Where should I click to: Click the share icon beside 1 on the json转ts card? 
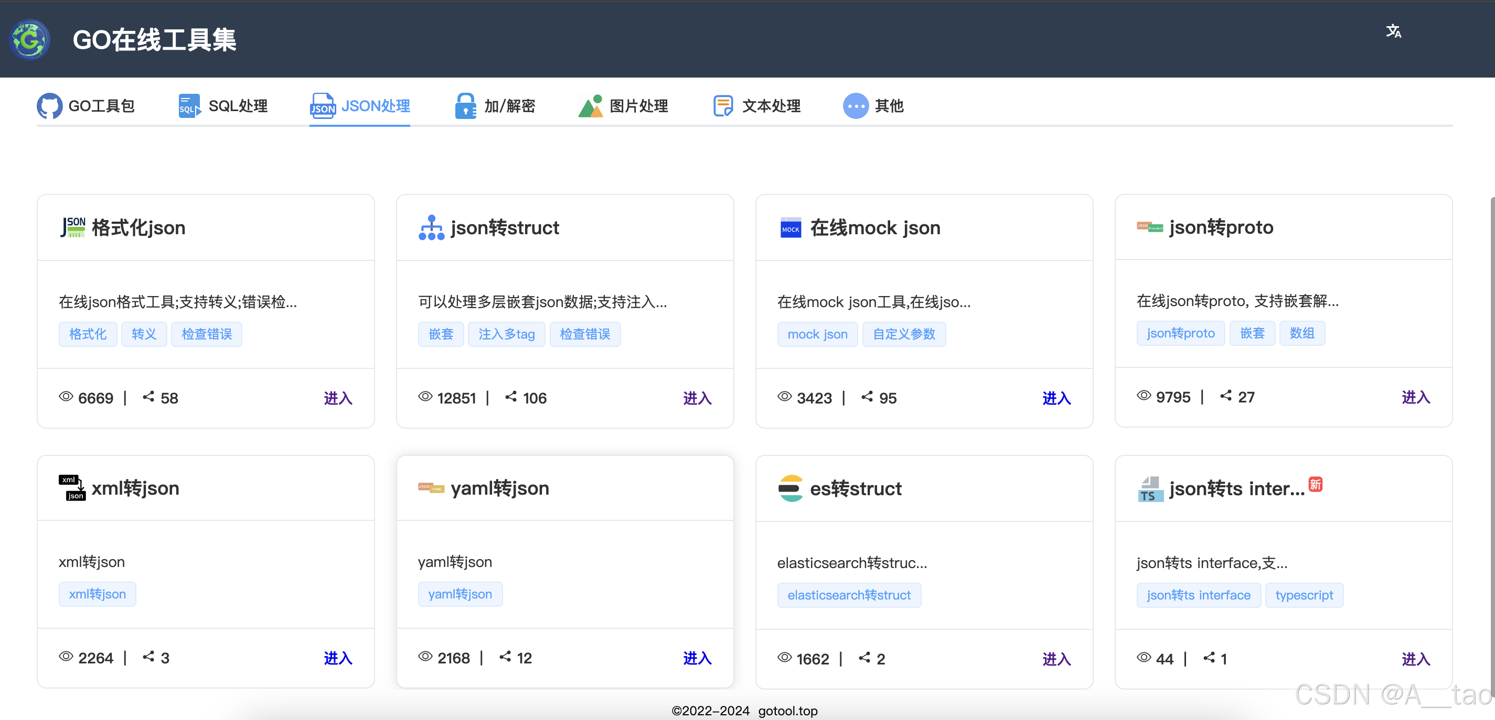click(1209, 658)
